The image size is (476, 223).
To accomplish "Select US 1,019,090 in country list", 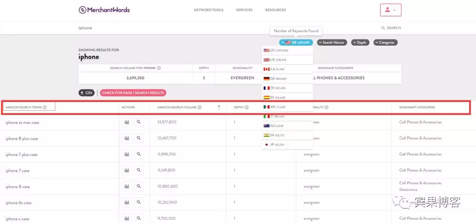I will coord(287,50).
